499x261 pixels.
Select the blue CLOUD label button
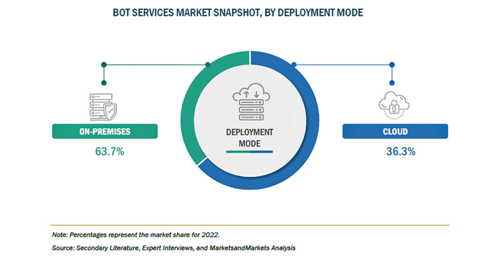click(395, 131)
